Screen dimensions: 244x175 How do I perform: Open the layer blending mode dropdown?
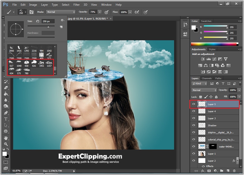pyautogui.click(x=204, y=90)
